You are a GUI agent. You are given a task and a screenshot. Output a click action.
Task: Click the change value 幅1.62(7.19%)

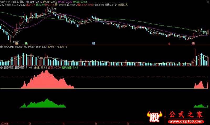coord(85,5)
